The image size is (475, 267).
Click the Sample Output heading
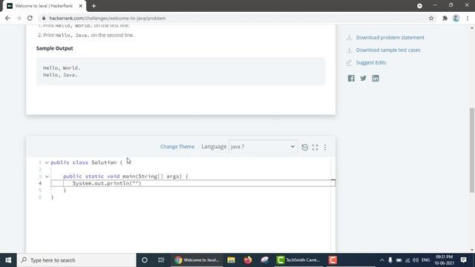pos(54,48)
